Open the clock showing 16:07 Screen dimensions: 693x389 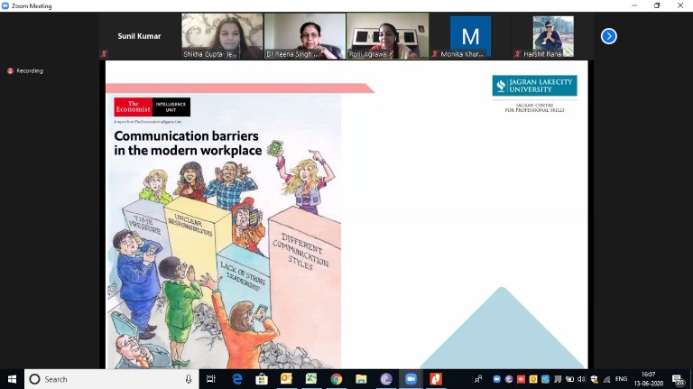click(x=650, y=379)
